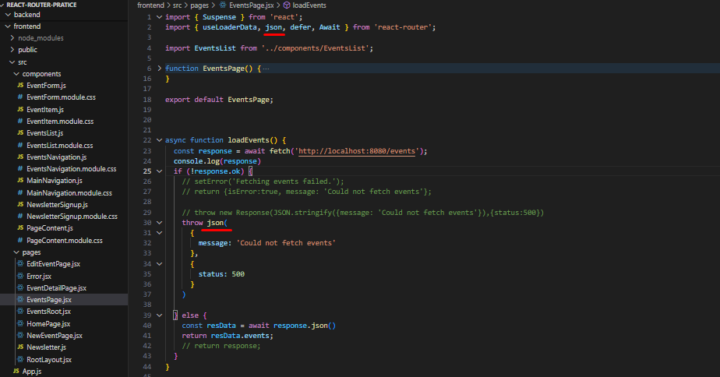Click the JS icon beside EventForm.js
This screenshot has width=720, height=377.
click(x=20, y=86)
